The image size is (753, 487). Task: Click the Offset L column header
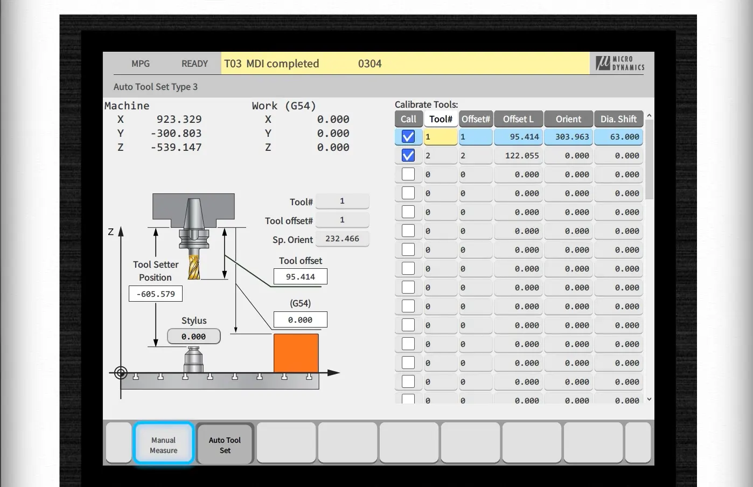[x=518, y=119]
